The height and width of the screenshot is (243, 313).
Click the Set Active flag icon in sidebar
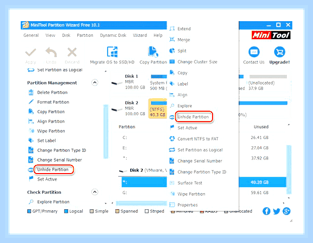coord(31,179)
